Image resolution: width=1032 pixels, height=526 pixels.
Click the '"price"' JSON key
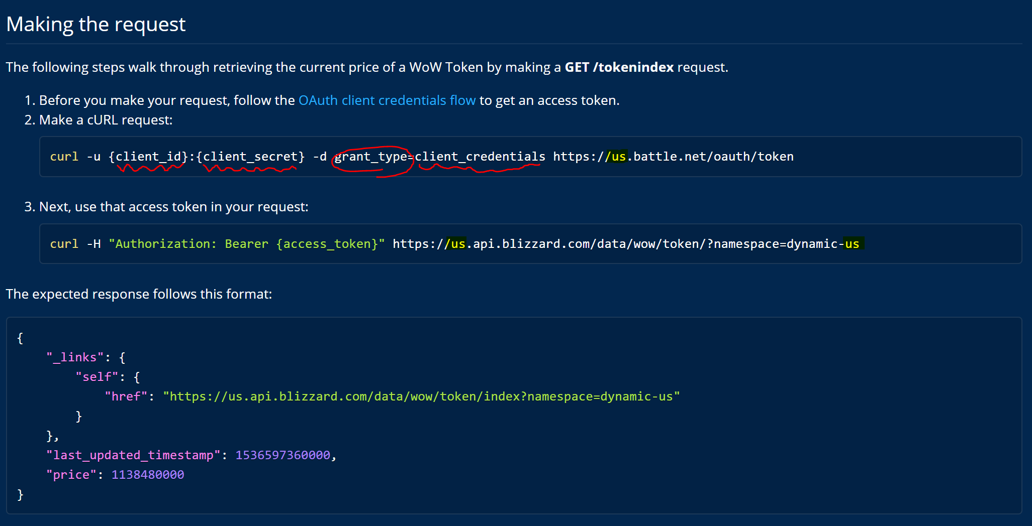pyautogui.click(x=71, y=475)
